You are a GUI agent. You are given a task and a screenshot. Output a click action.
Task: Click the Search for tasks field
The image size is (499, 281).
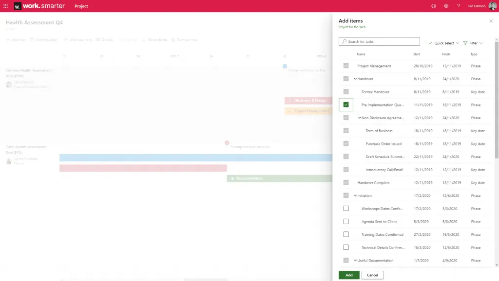[379, 41]
